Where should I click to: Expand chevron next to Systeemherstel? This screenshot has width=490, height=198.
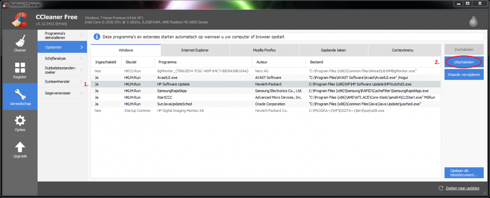(82, 82)
